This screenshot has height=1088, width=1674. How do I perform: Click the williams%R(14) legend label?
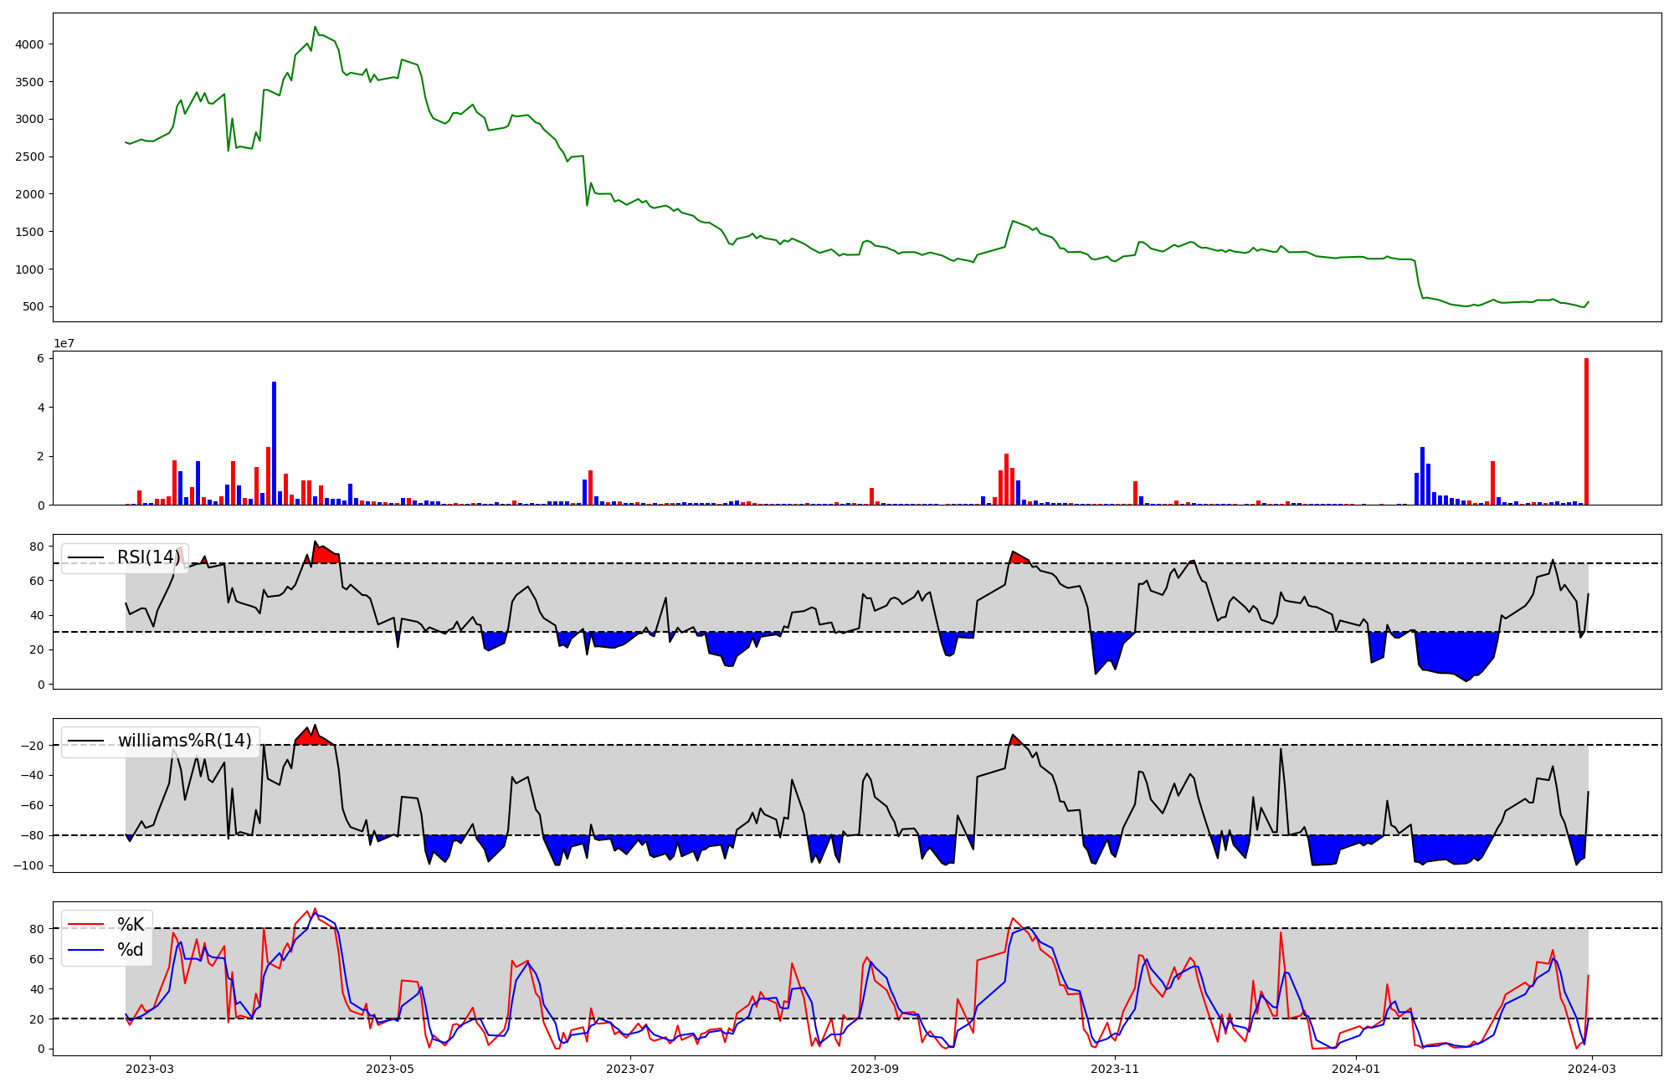pos(185,741)
